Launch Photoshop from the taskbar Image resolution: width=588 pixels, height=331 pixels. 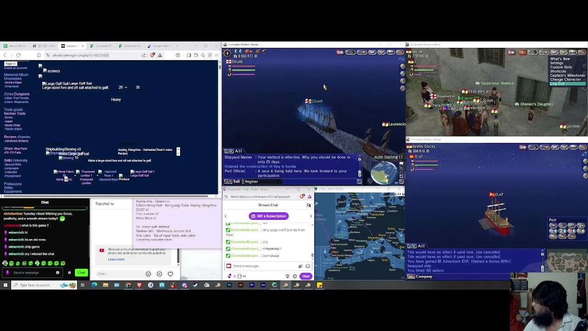point(229,285)
